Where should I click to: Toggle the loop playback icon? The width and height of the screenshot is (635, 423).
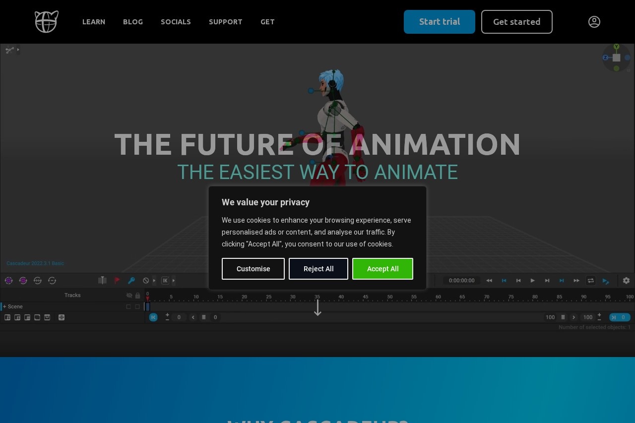point(590,281)
